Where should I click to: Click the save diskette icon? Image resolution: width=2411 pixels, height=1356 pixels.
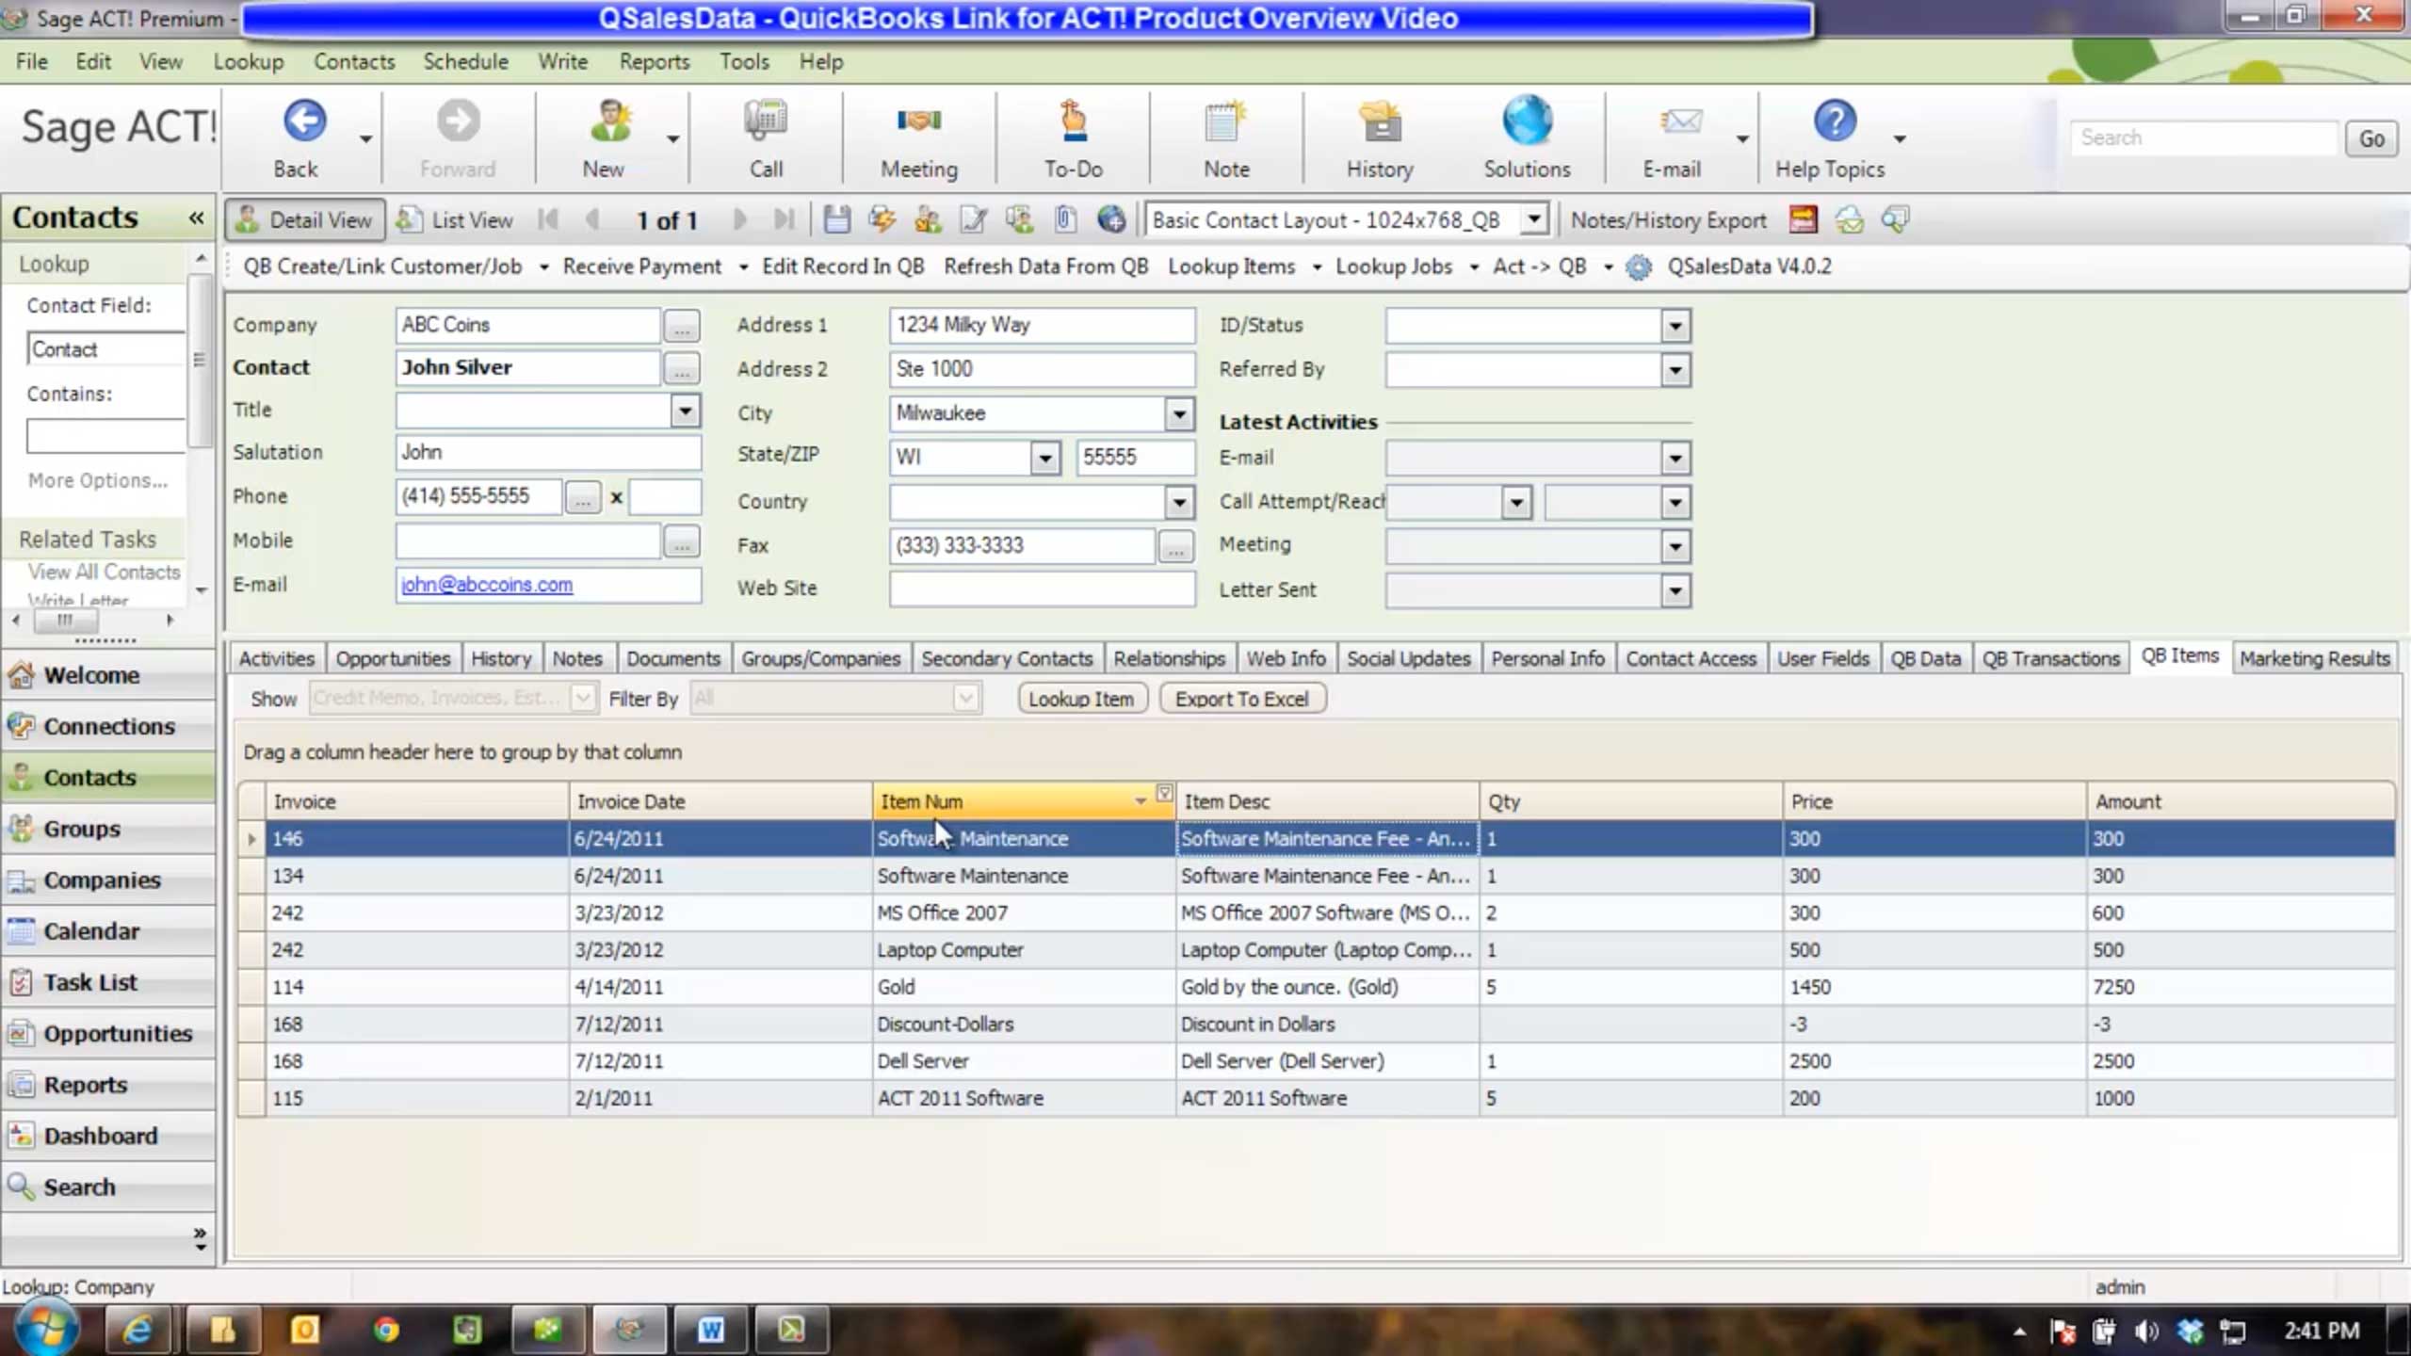point(836,220)
